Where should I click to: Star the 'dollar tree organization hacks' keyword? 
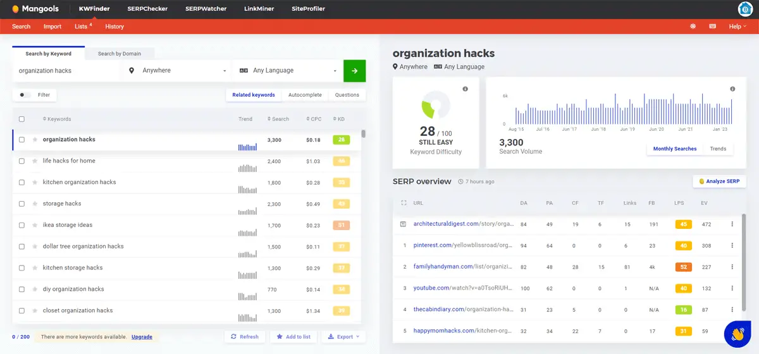pos(35,247)
